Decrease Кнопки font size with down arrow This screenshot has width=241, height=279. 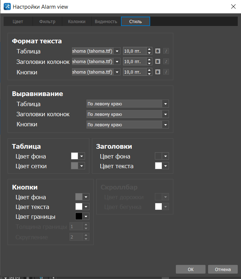click(x=149, y=74)
